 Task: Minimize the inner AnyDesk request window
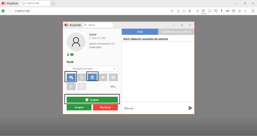(173, 25)
